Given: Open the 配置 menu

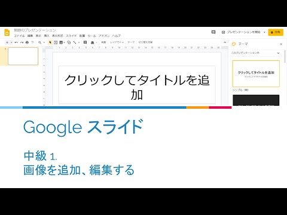Looking at the screenshot, I should tap(82, 36).
